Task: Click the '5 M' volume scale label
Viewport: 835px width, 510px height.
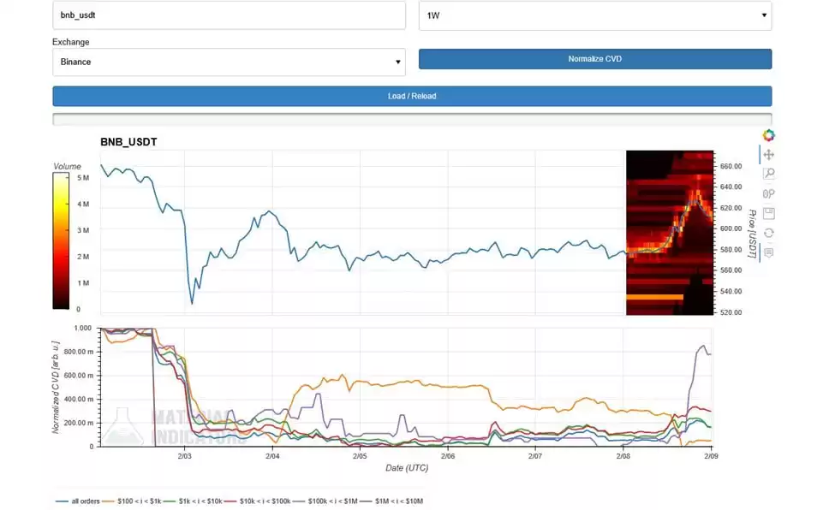Action: pyautogui.click(x=83, y=178)
